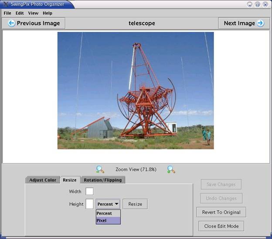Click the Width input field

[89, 191]
